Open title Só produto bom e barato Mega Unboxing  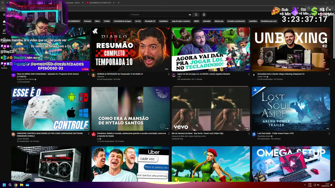(281, 74)
